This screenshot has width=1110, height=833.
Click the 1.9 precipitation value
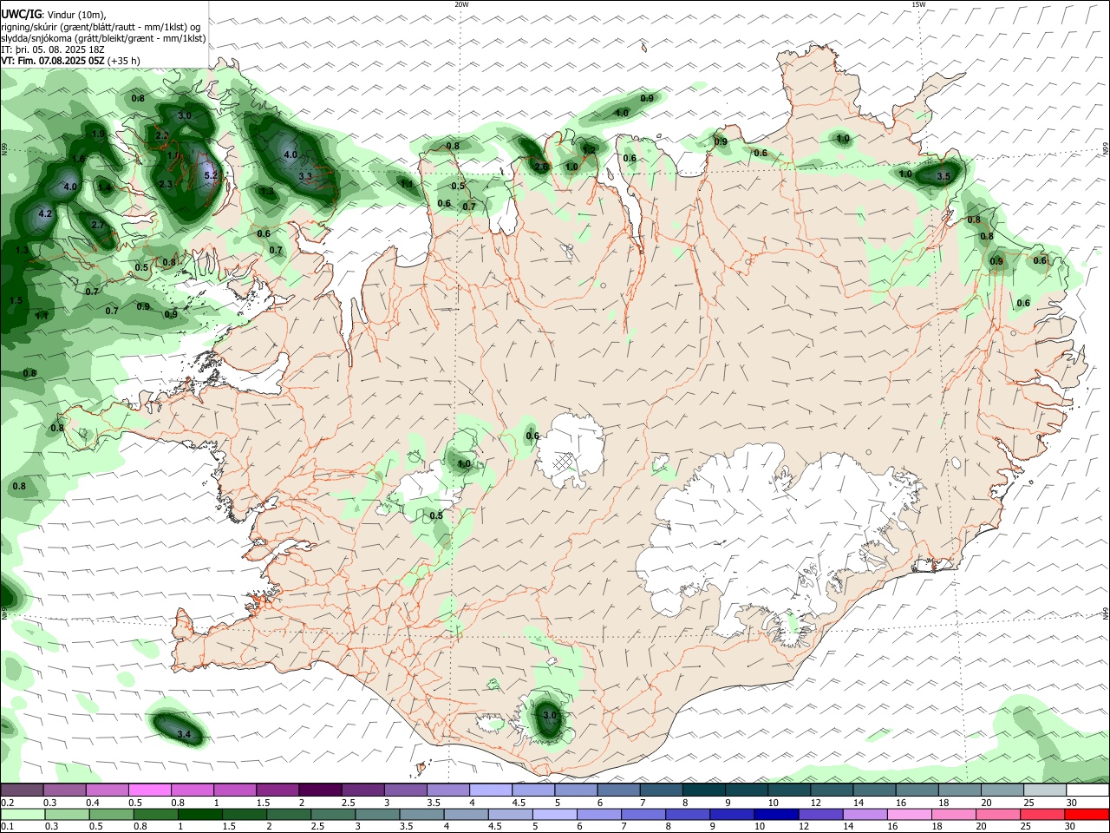(98, 134)
